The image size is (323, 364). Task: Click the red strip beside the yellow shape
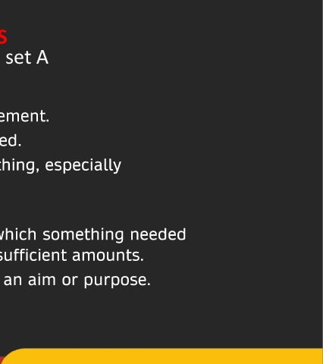[2, 360]
